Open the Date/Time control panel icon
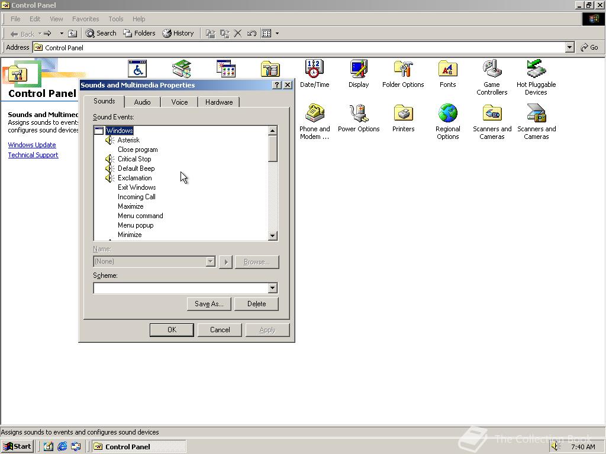 314,74
